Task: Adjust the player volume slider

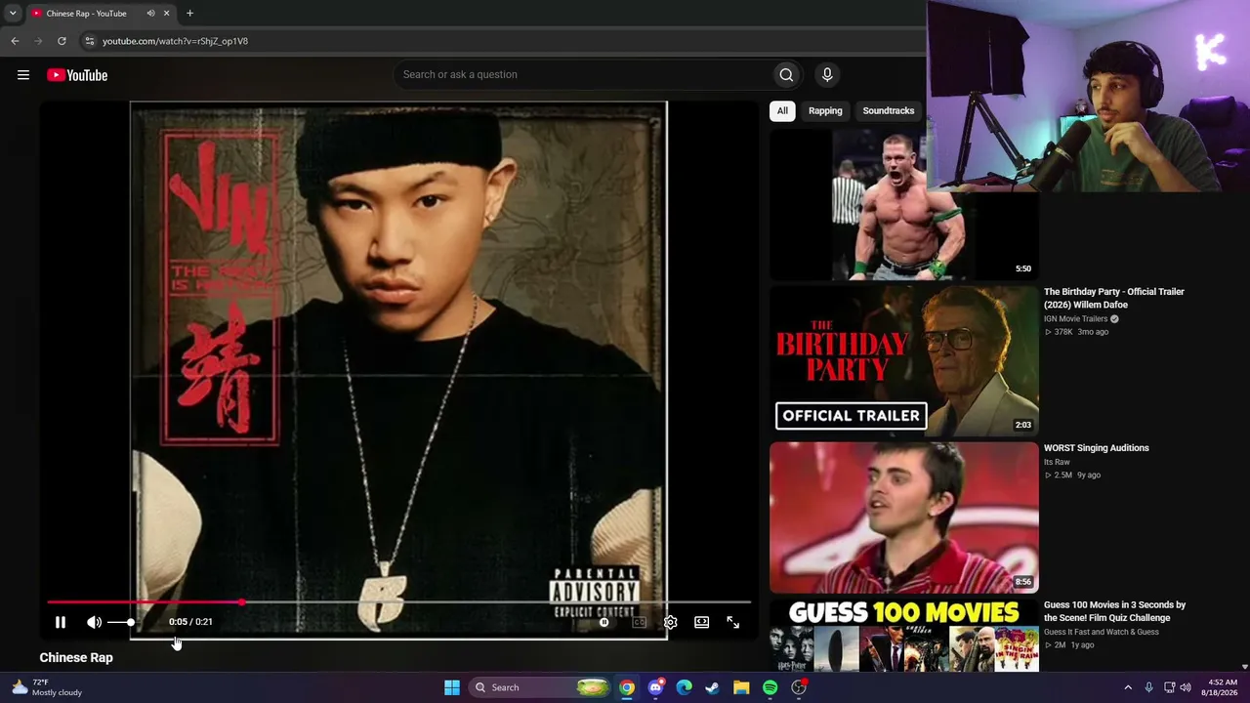Action: pos(121,622)
